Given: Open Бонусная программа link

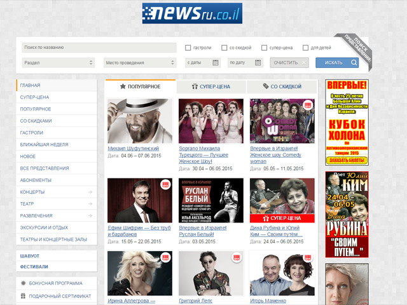Looking at the screenshot, I should pos(55,283).
